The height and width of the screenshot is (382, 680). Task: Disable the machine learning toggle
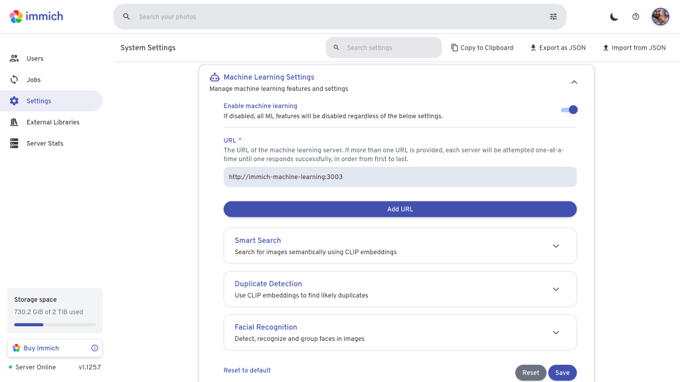pos(569,110)
